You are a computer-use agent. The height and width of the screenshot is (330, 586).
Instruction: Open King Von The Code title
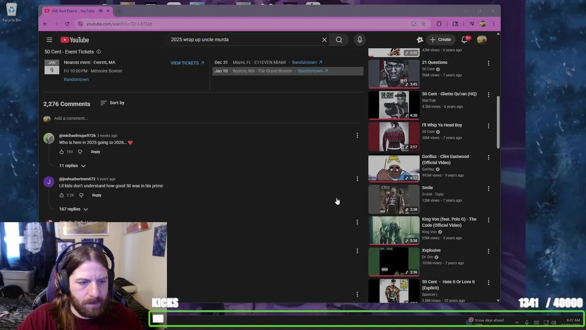(x=449, y=222)
